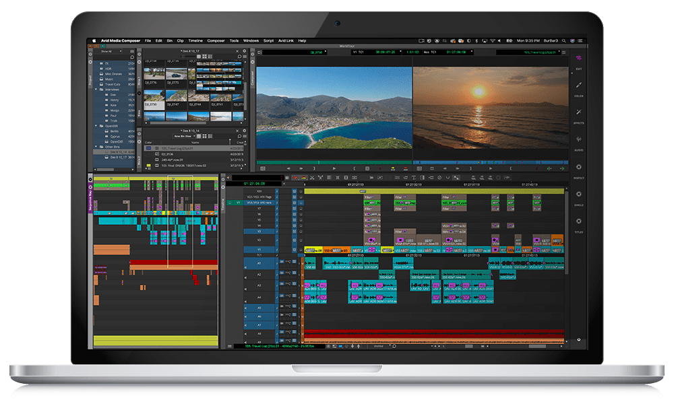Screen dimensions: 678x404
Task: Toggle the A2 audio track selector
Action: [259, 274]
